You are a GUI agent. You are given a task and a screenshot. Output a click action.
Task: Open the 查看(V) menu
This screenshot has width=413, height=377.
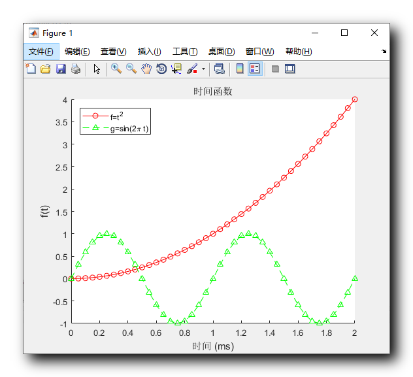point(114,52)
